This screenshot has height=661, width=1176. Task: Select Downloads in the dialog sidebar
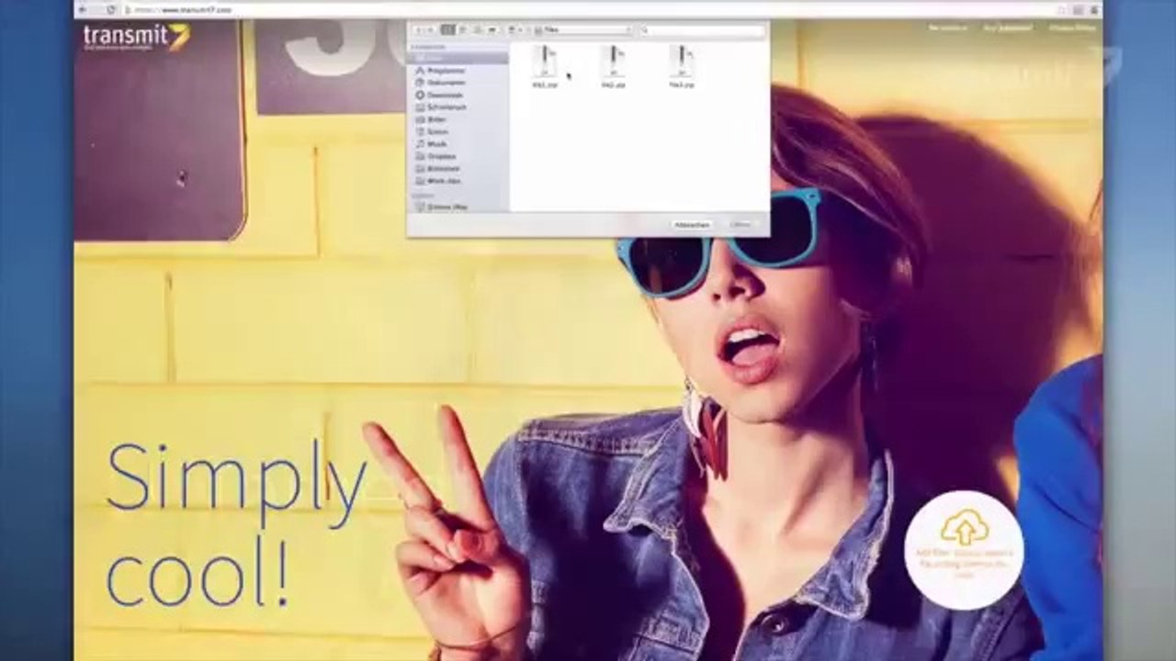[x=445, y=95]
